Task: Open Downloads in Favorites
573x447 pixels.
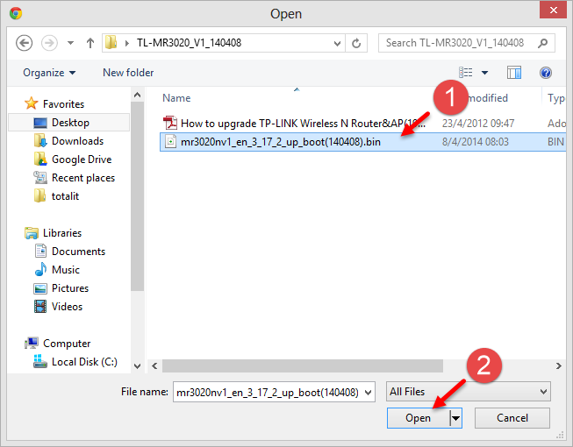Action: (77, 141)
